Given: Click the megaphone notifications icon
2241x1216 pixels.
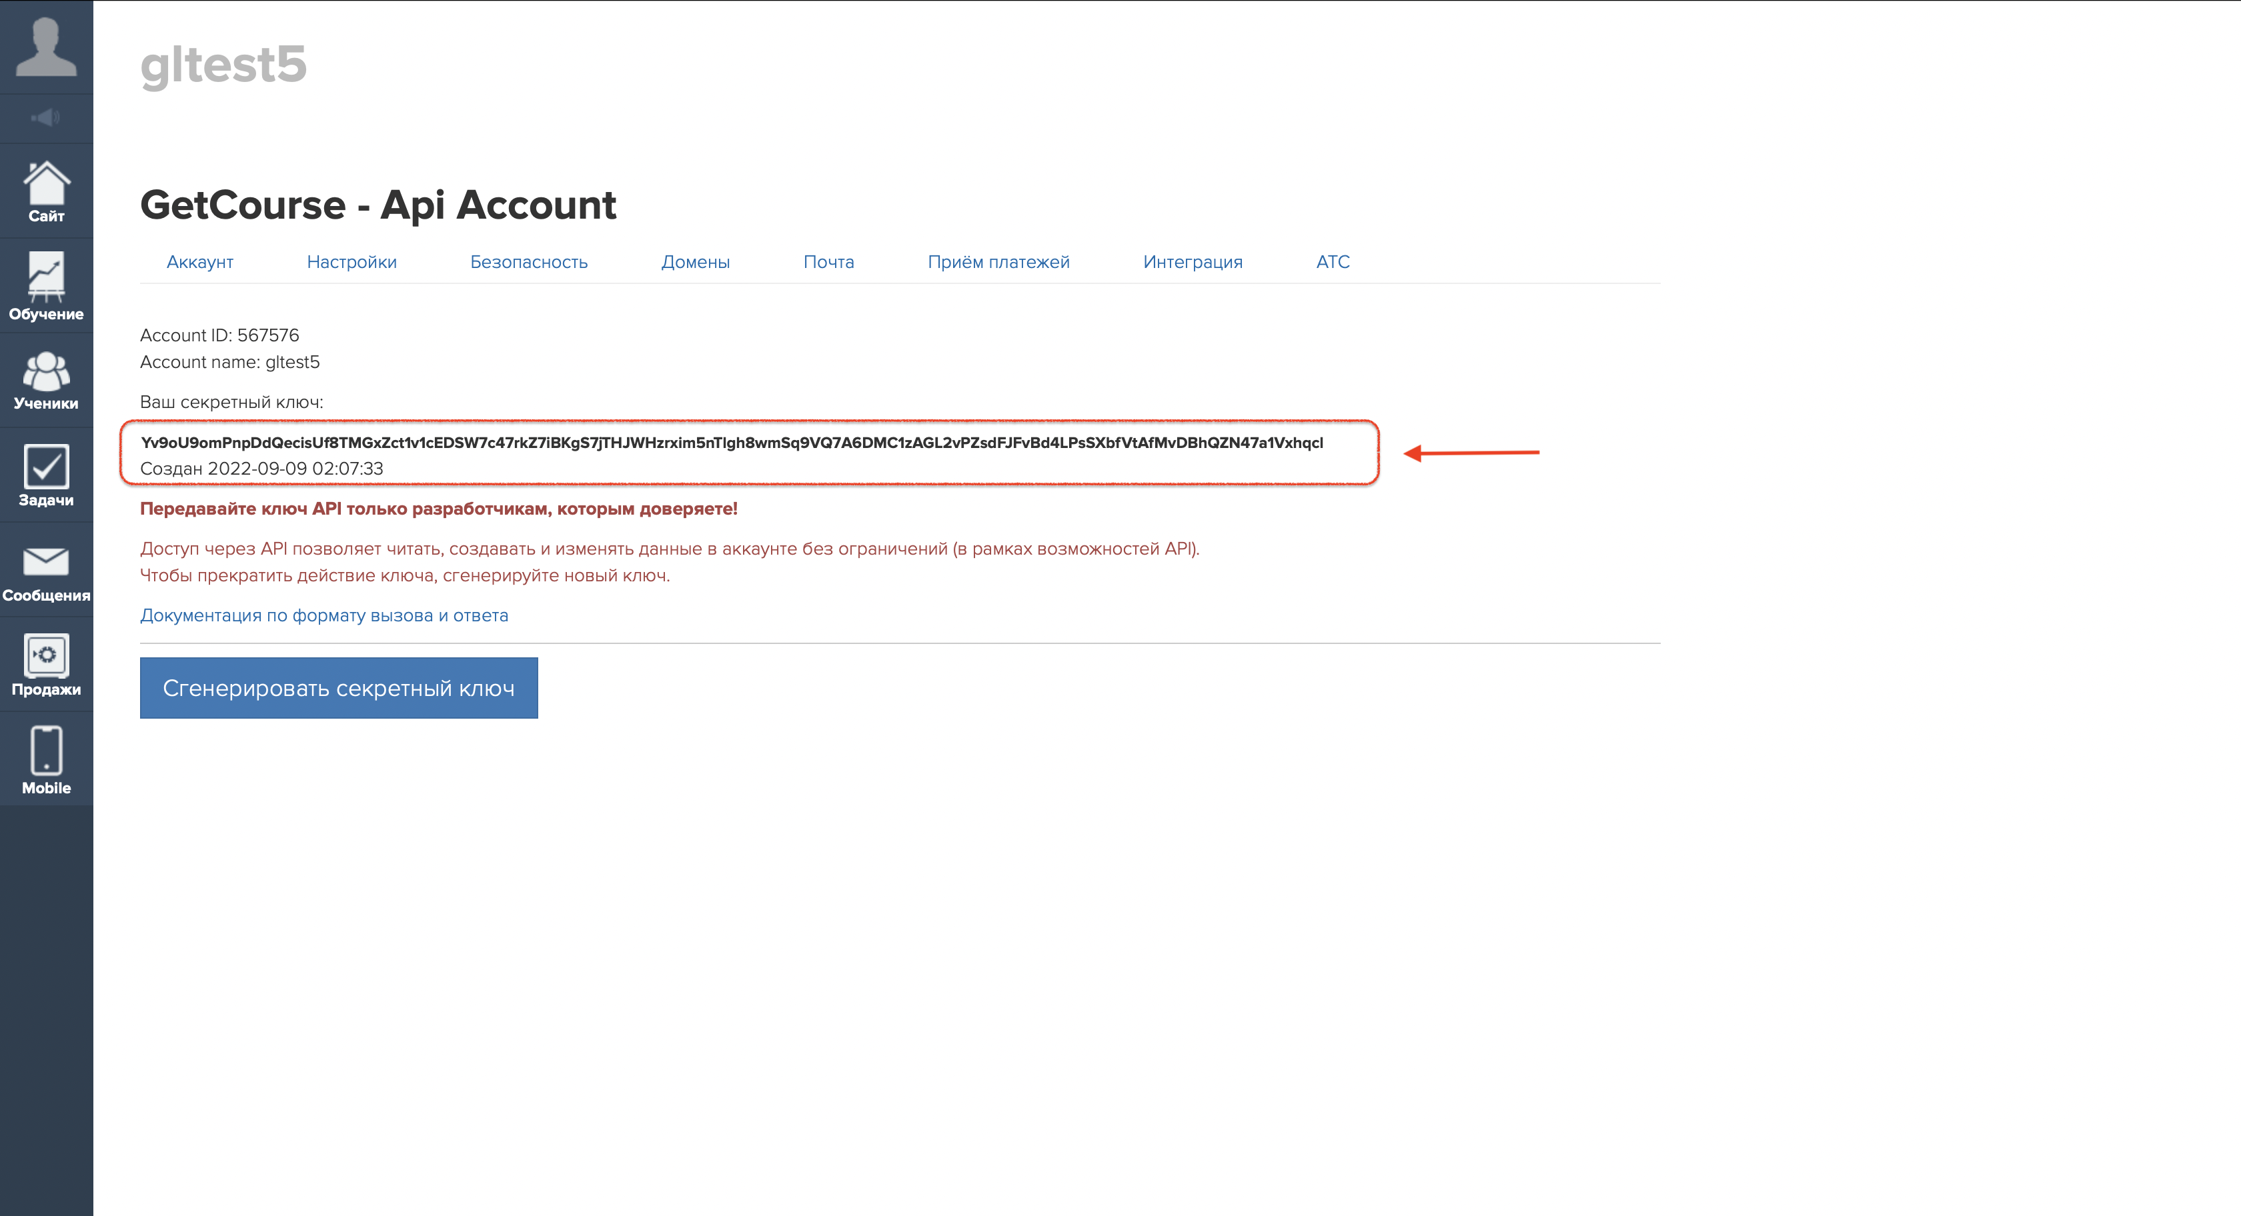Looking at the screenshot, I should (x=46, y=117).
